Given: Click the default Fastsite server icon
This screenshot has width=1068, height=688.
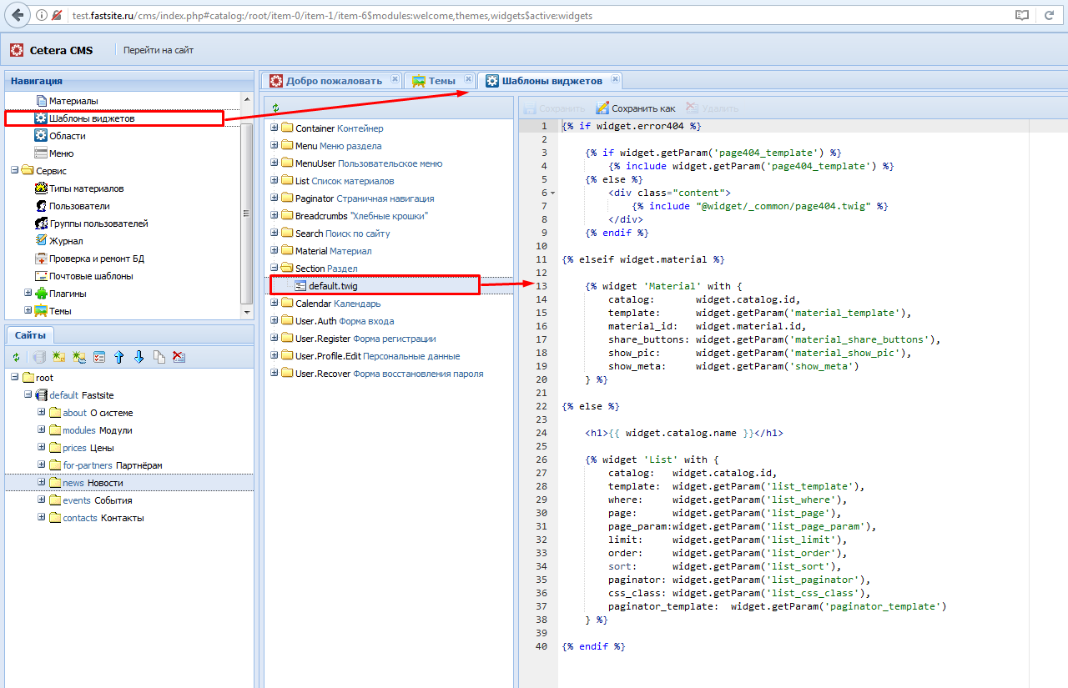Looking at the screenshot, I should (x=41, y=395).
